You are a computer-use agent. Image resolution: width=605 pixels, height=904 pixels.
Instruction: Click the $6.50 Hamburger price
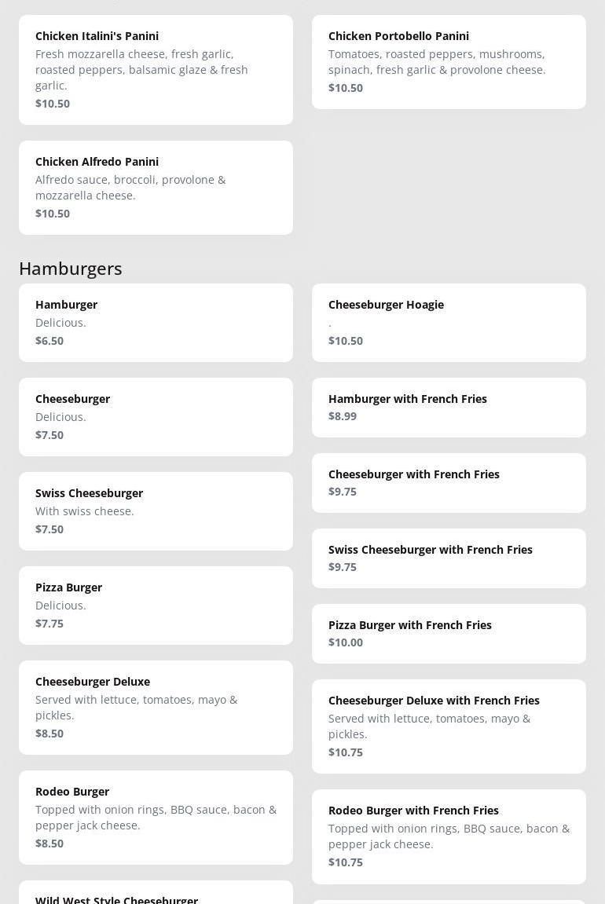49,341
